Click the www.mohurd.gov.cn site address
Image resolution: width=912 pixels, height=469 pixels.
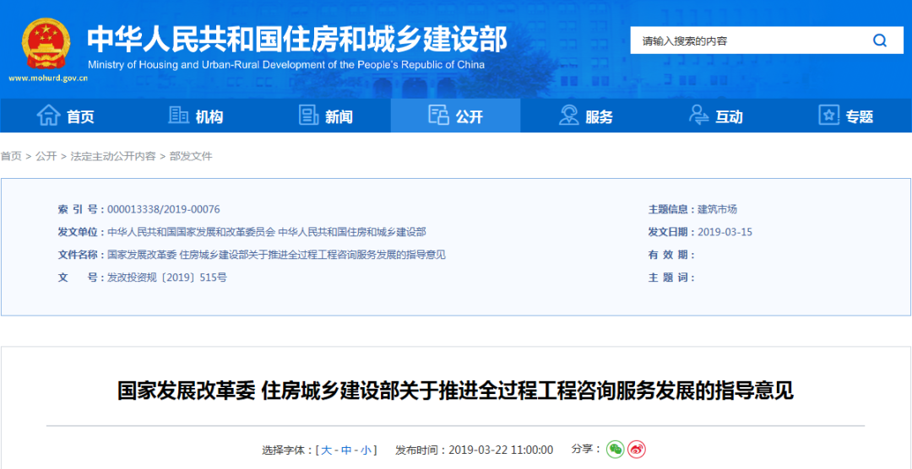47,78
